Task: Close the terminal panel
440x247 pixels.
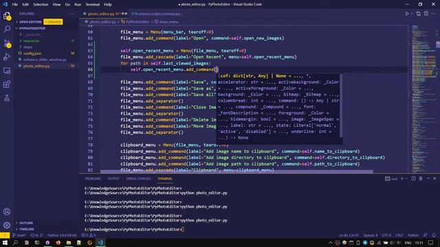Action: pos(434,178)
